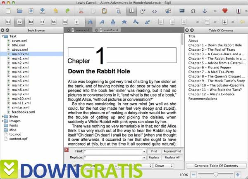Click the Replace All button
The height and width of the screenshot is (179, 248).
pos(172,158)
